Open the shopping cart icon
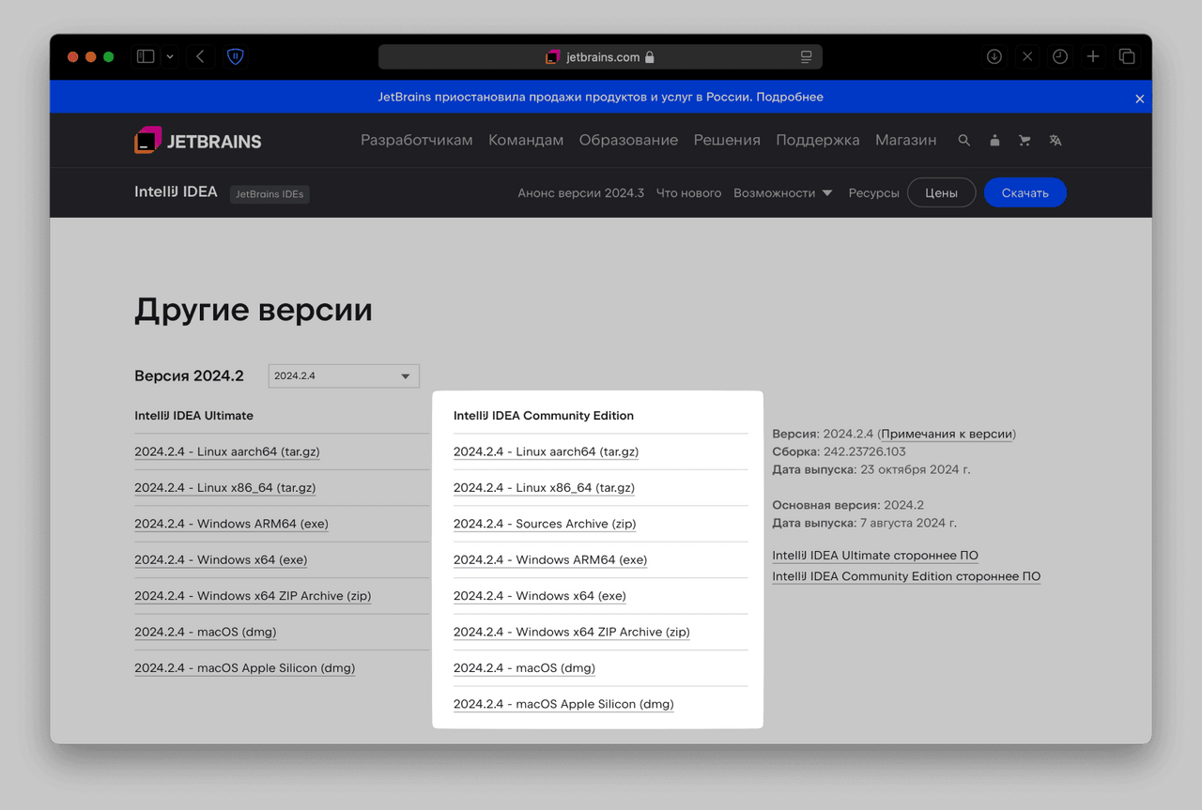 coord(1025,140)
